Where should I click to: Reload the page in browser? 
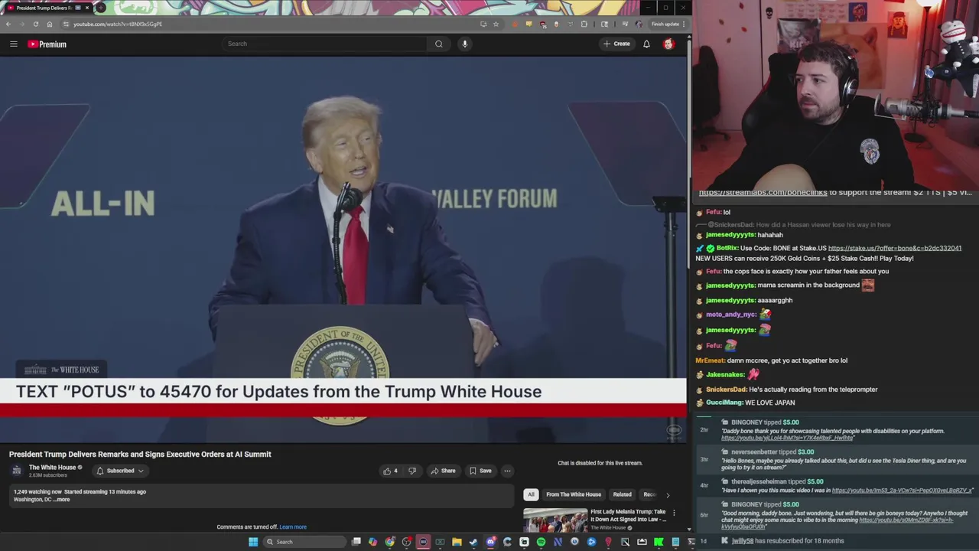[x=35, y=24]
